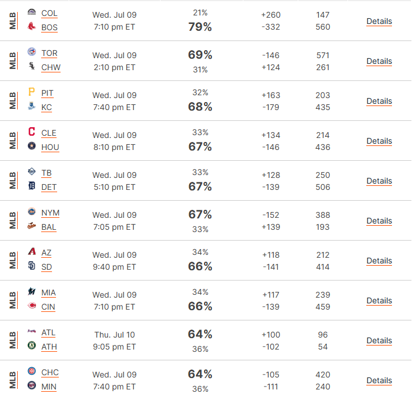This screenshot has height=398, width=416.
Task: Click the Colorado Rockies team logo
Action: click(31, 12)
